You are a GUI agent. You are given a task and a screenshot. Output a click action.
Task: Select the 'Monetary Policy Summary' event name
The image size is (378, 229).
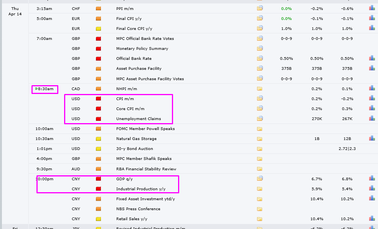click(142, 49)
